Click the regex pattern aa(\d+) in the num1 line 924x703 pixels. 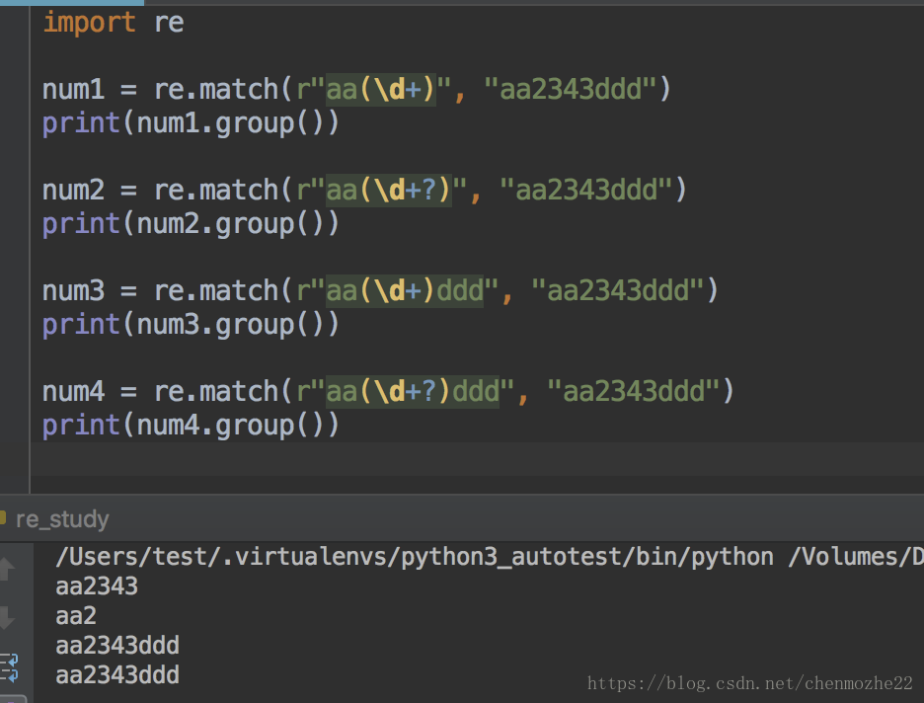tap(381, 90)
